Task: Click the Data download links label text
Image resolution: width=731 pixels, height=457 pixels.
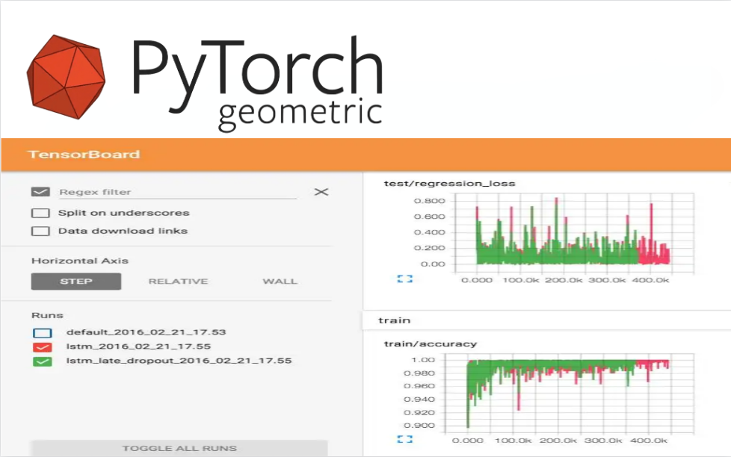Action: click(x=123, y=231)
